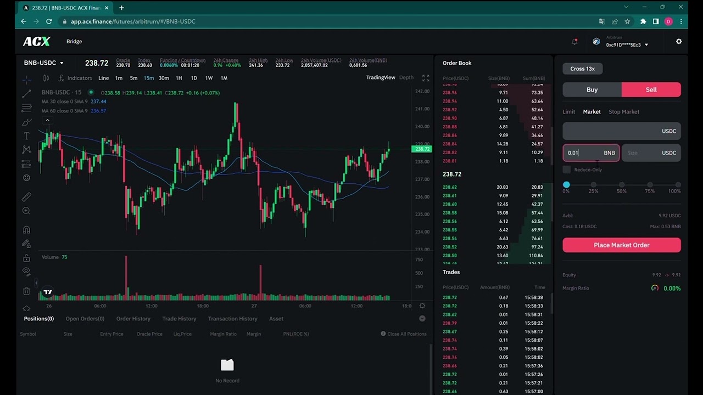Screen dimensions: 703x395
Task: Select the crosshair cursor tool
Action: pos(26,80)
